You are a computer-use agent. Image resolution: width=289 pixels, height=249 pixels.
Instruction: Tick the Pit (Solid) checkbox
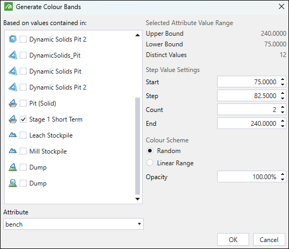tap(23, 103)
